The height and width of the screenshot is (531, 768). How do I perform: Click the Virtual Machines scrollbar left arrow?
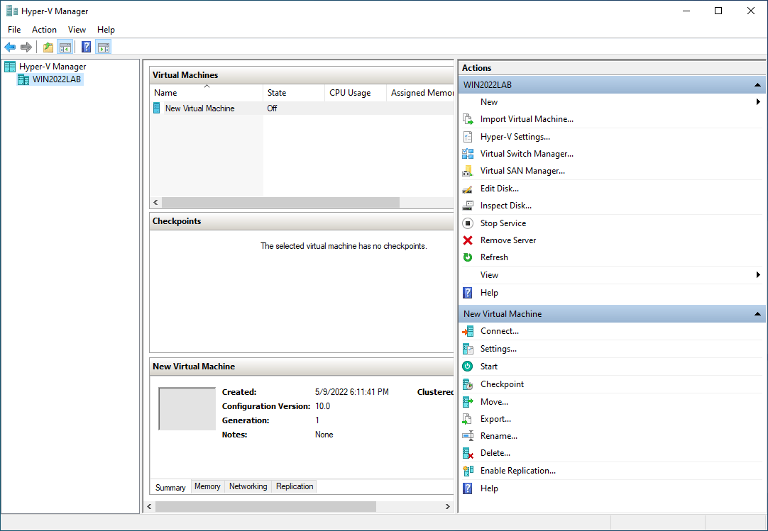coord(155,202)
